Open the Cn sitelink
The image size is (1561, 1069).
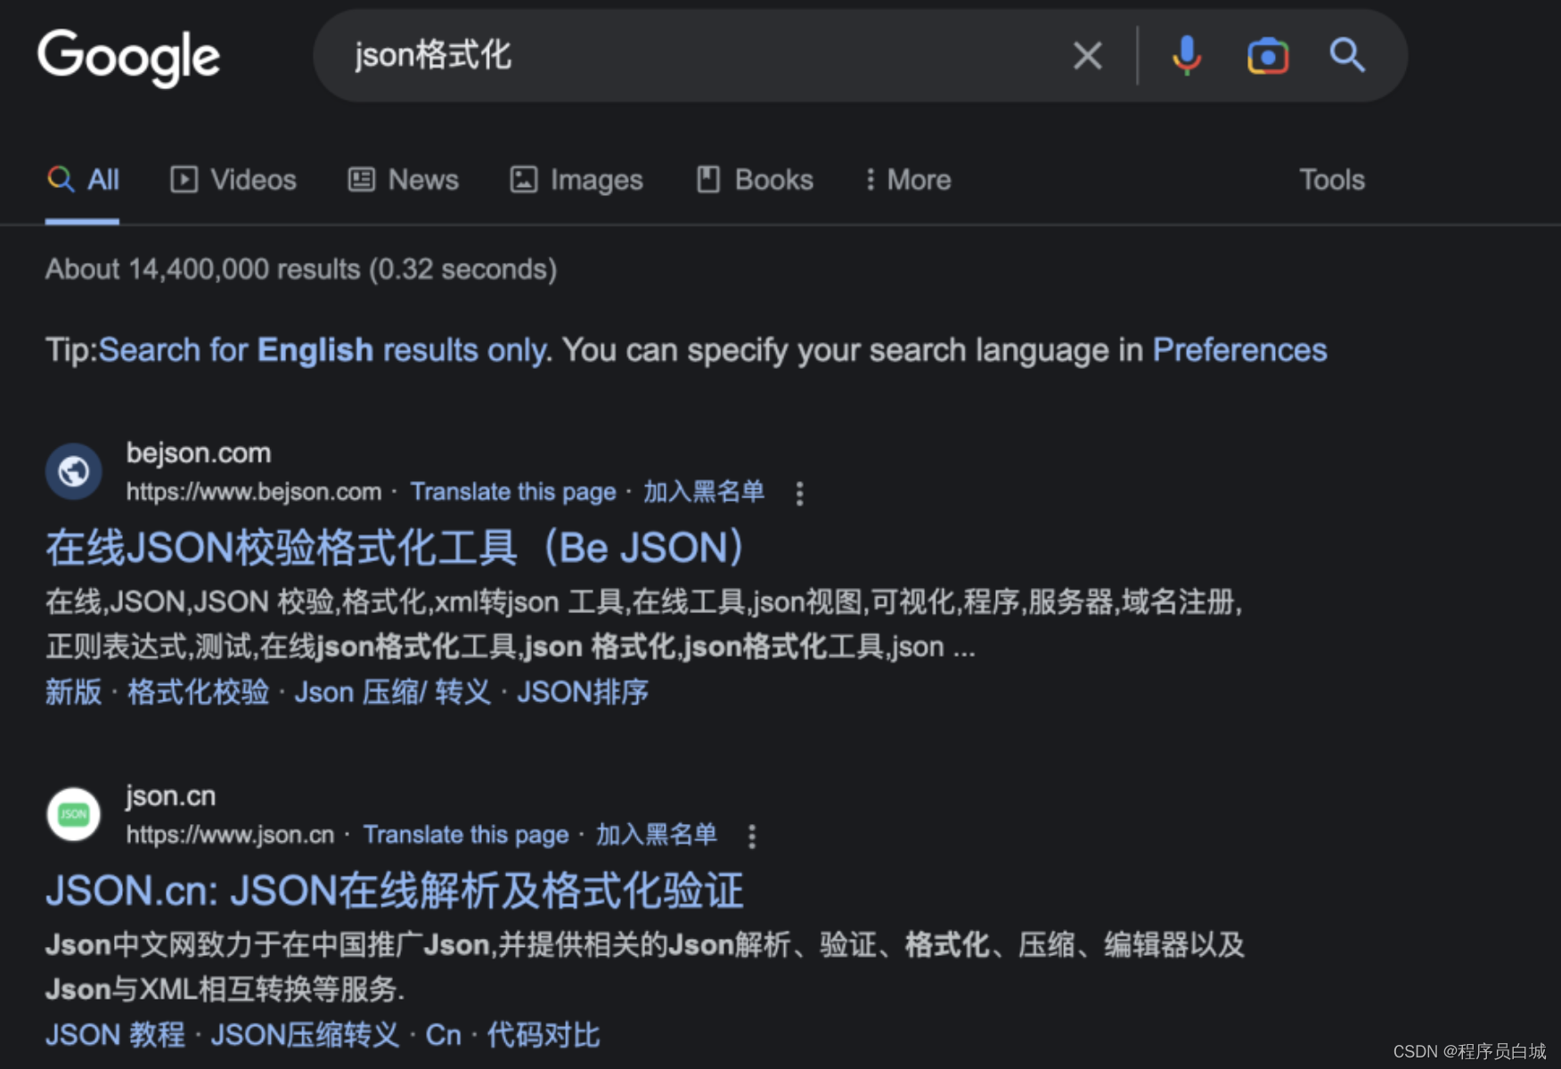pos(443,1035)
